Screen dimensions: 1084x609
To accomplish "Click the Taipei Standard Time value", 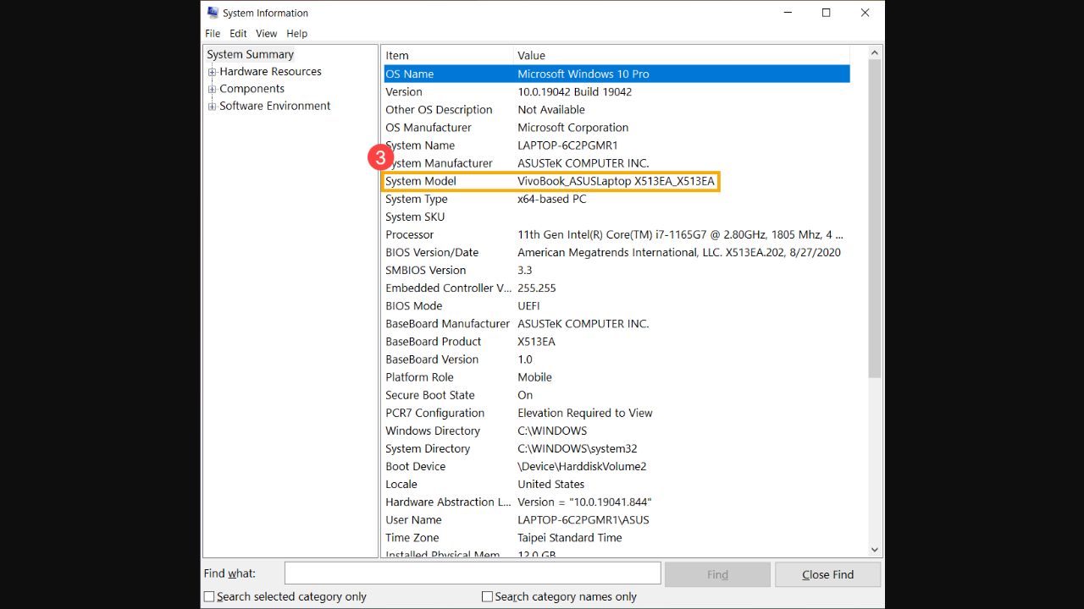I will [x=570, y=537].
